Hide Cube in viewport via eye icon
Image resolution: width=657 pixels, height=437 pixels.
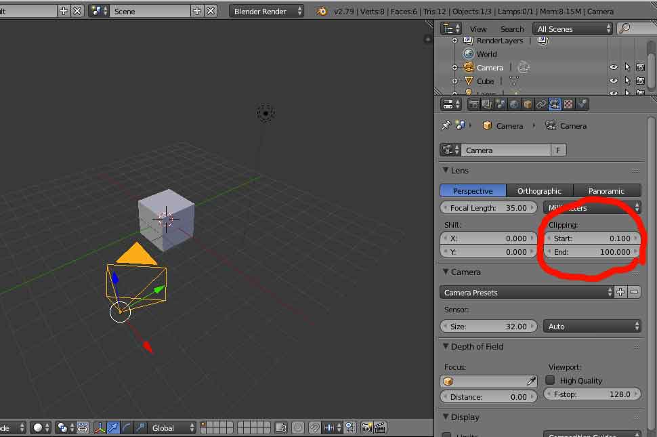(x=614, y=81)
